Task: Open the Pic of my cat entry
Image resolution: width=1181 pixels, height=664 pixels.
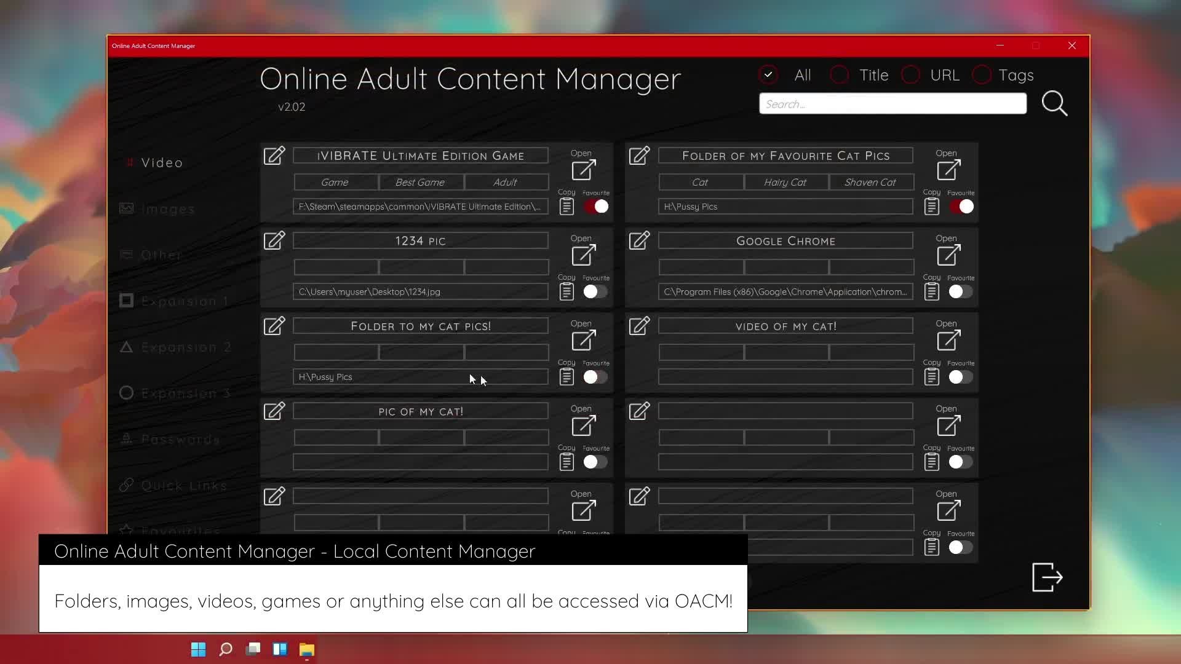Action: coord(583,425)
